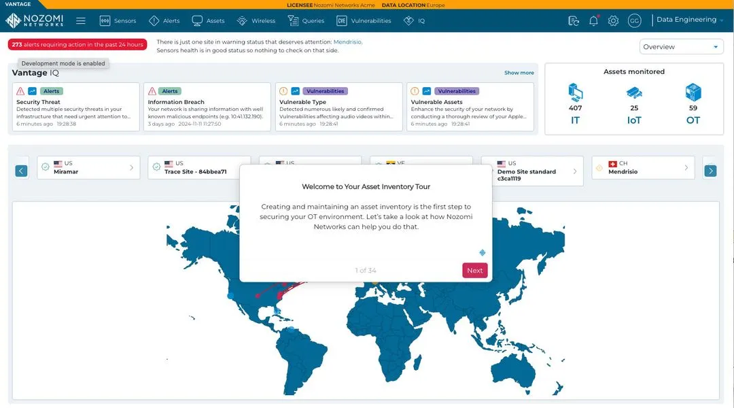
Task: Click the IQ diamond icon in navbar
Action: coord(408,20)
